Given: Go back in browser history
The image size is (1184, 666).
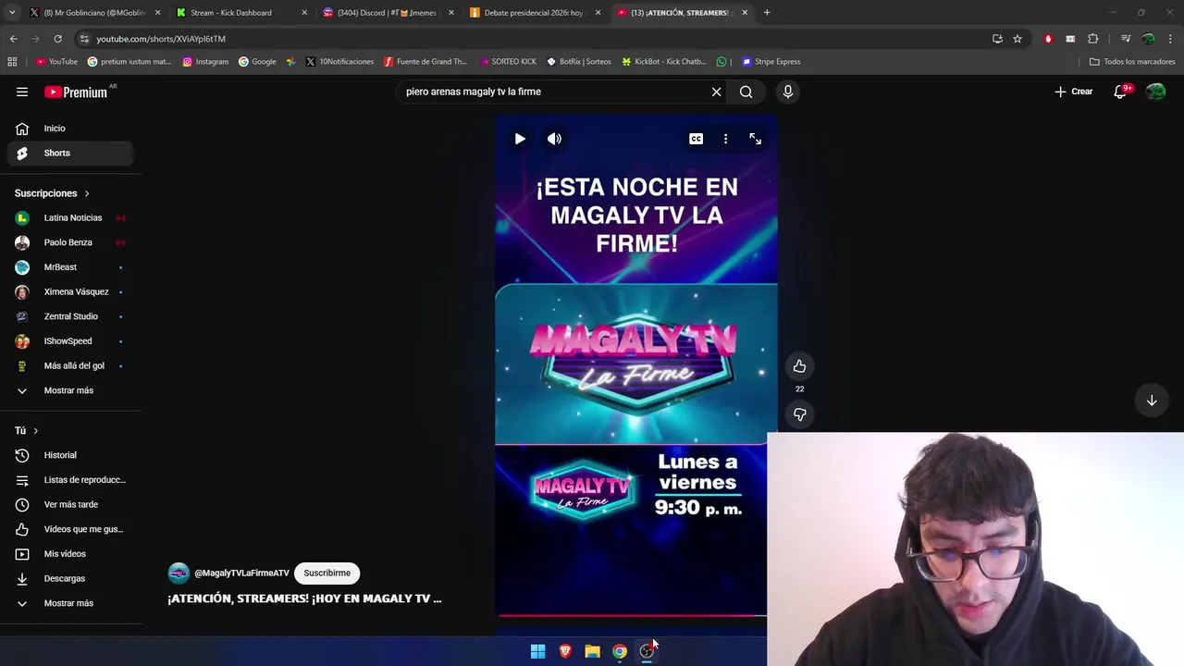Looking at the screenshot, I should (x=13, y=39).
